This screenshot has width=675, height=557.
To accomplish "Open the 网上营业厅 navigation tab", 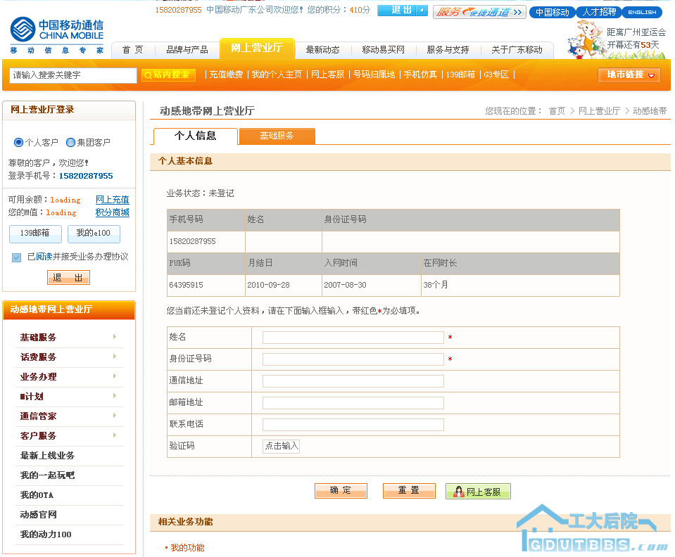I will (x=257, y=48).
